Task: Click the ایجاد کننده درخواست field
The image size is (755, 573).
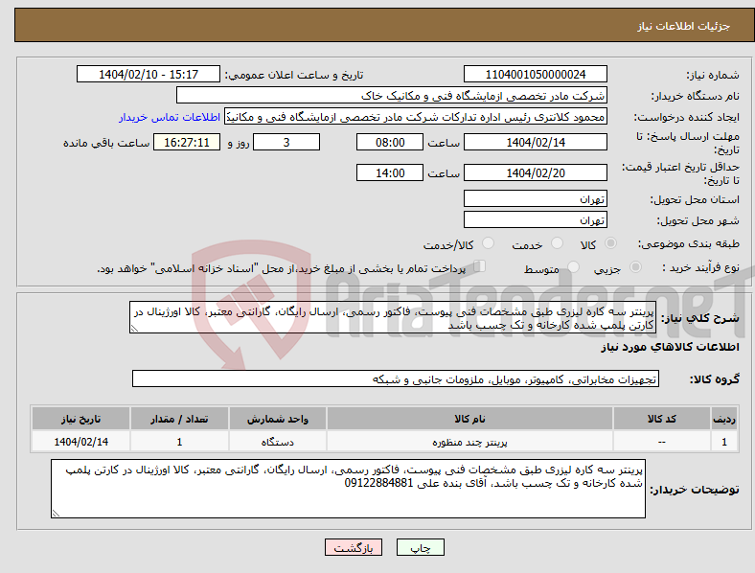Action: [x=415, y=117]
